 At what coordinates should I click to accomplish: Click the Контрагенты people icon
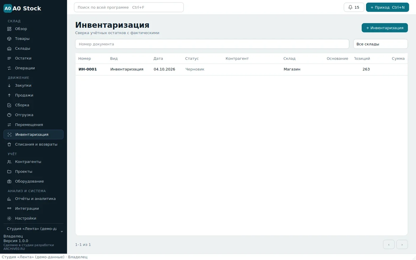click(9, 162)
